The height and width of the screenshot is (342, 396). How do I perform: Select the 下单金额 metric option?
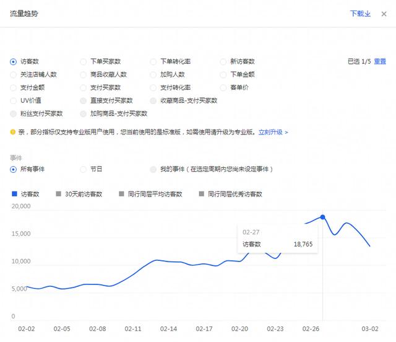coord(223,74)
